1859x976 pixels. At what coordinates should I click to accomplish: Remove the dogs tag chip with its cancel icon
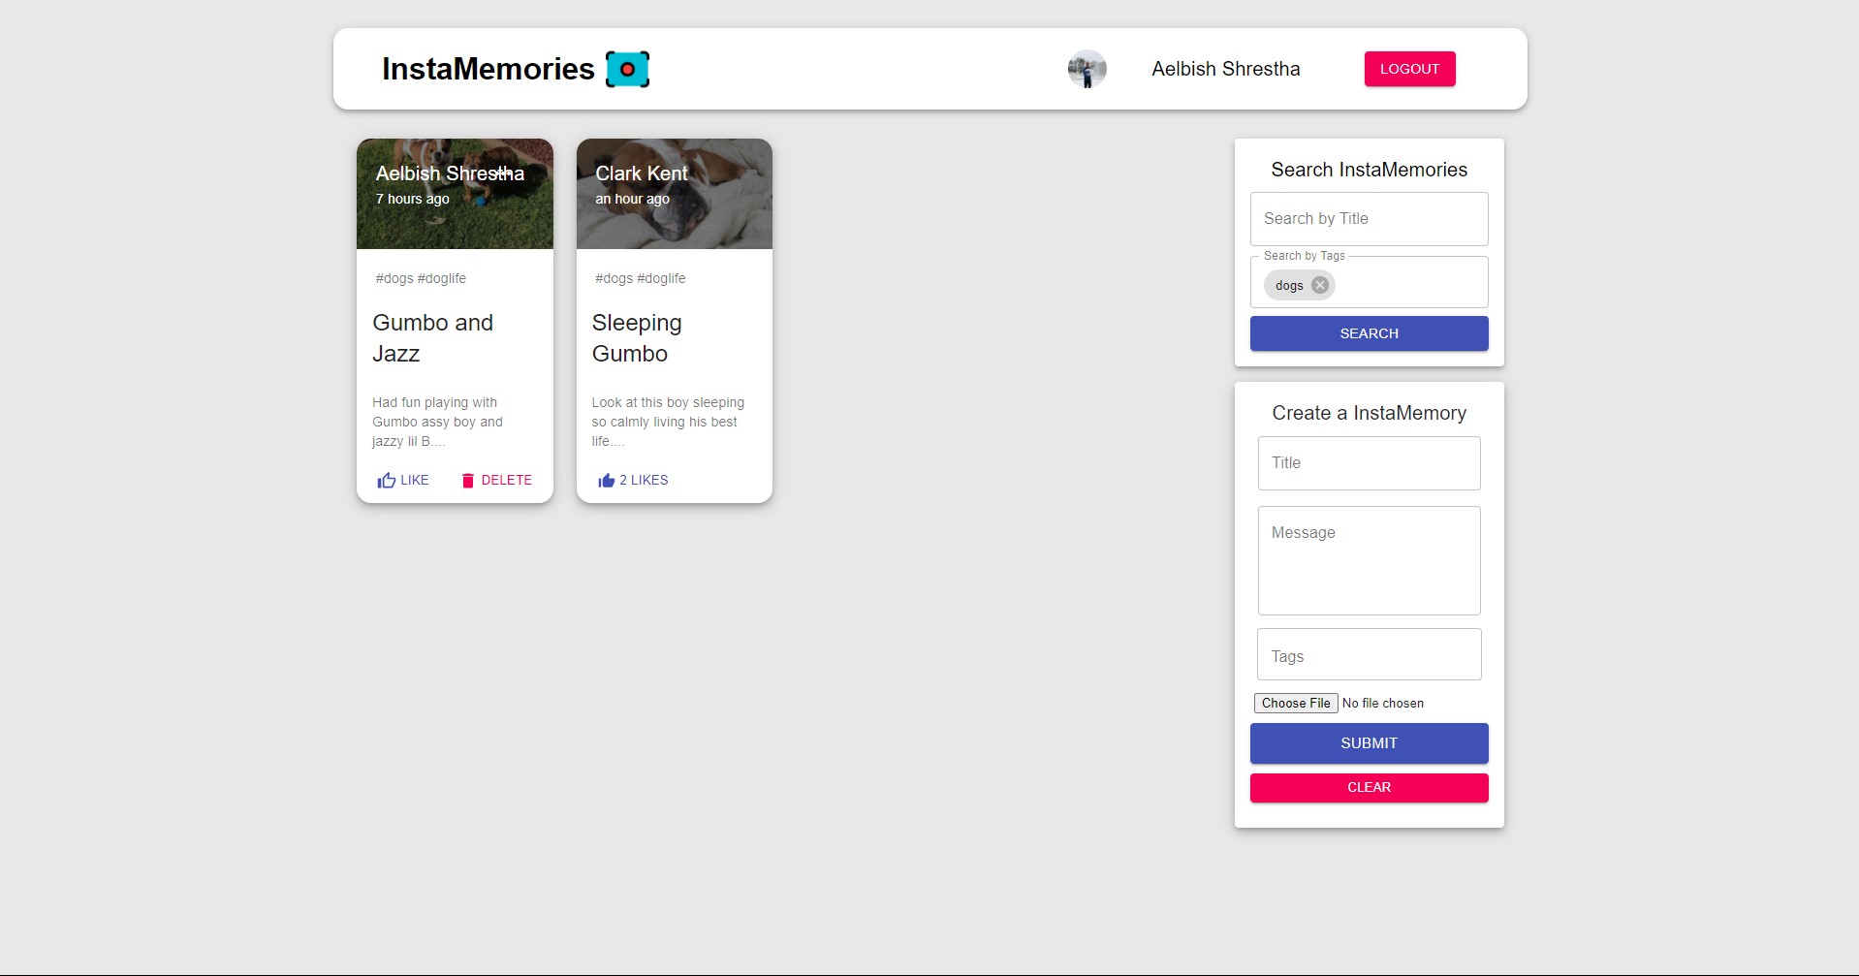(1318, 285)
